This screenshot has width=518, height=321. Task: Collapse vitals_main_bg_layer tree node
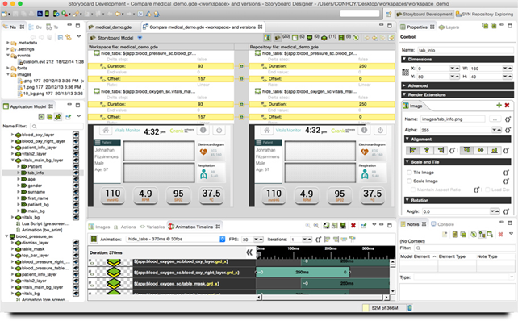point(13,160)
